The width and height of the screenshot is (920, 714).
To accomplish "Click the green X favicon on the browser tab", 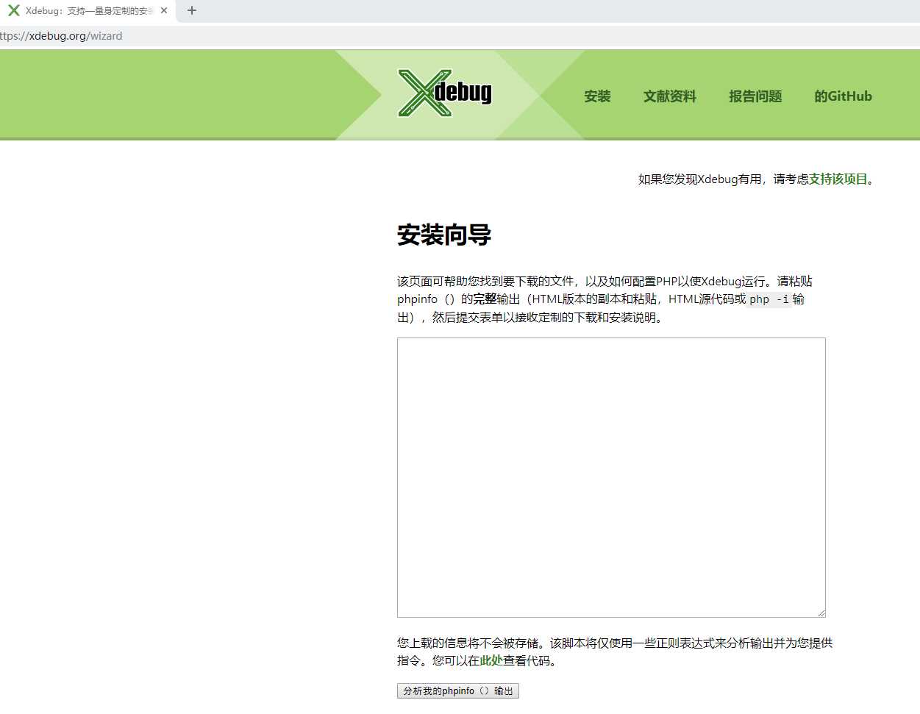I will click(x=13, y=10).
